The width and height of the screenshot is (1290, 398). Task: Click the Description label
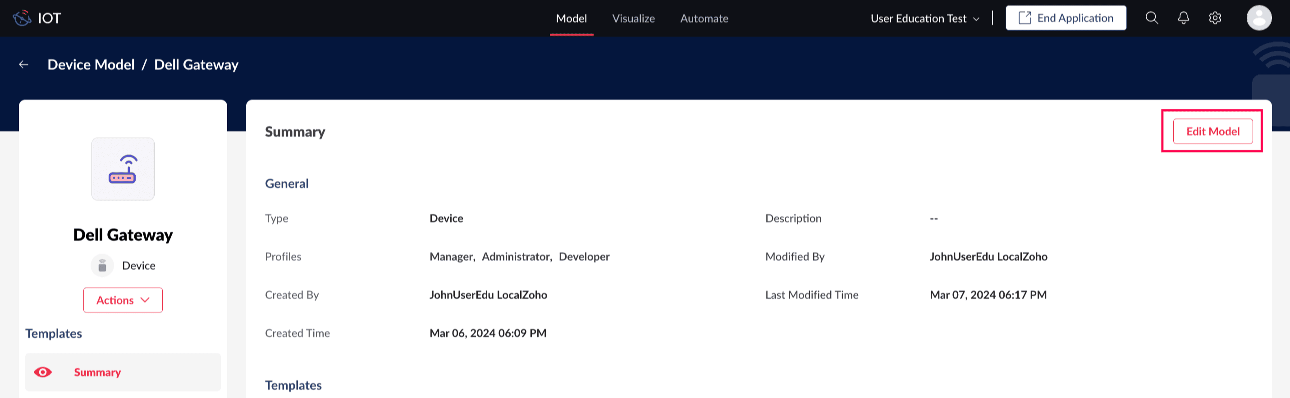click(x=793, y=218)
